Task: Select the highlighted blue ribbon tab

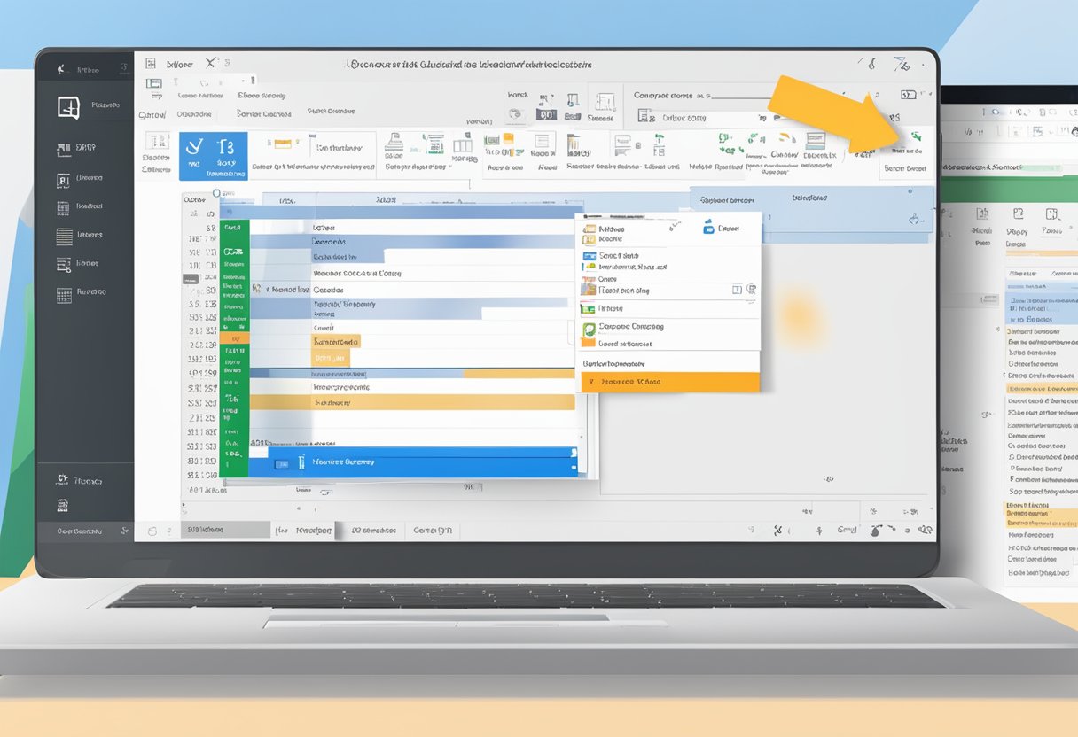Action: click(x=215, y=156)
